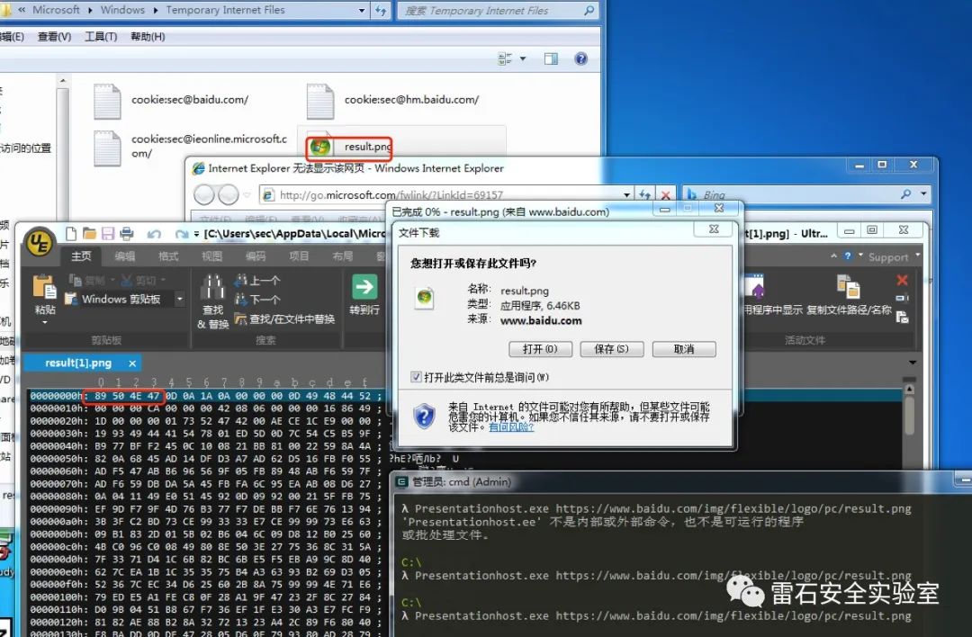Image resolution: width=972 pixels, height=637 pixels.
Task: Click the Bing search magnifier icon
Action: tap(905, 194)
